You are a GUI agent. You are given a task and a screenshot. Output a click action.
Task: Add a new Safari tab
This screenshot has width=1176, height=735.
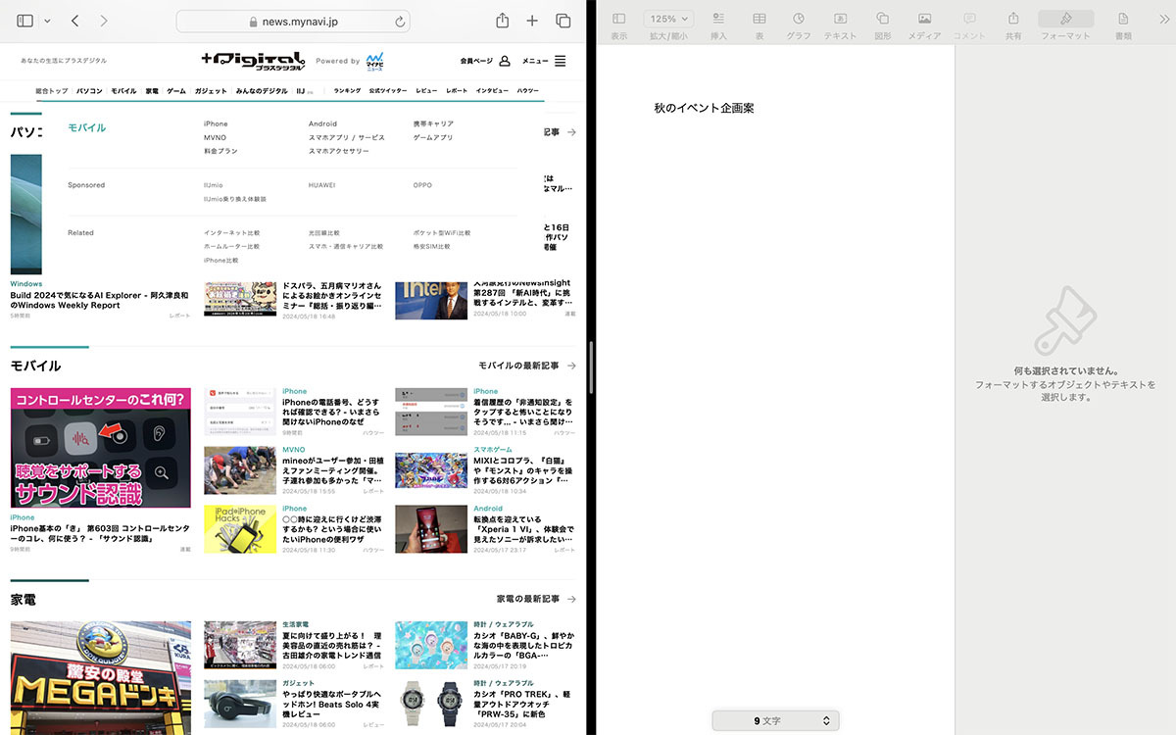click(x=532, y=21)
